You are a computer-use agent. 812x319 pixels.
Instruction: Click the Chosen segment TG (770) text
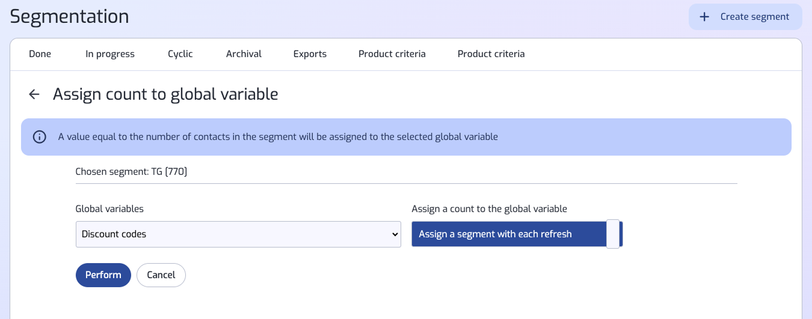pyautogui.click(x=132, y=172)
